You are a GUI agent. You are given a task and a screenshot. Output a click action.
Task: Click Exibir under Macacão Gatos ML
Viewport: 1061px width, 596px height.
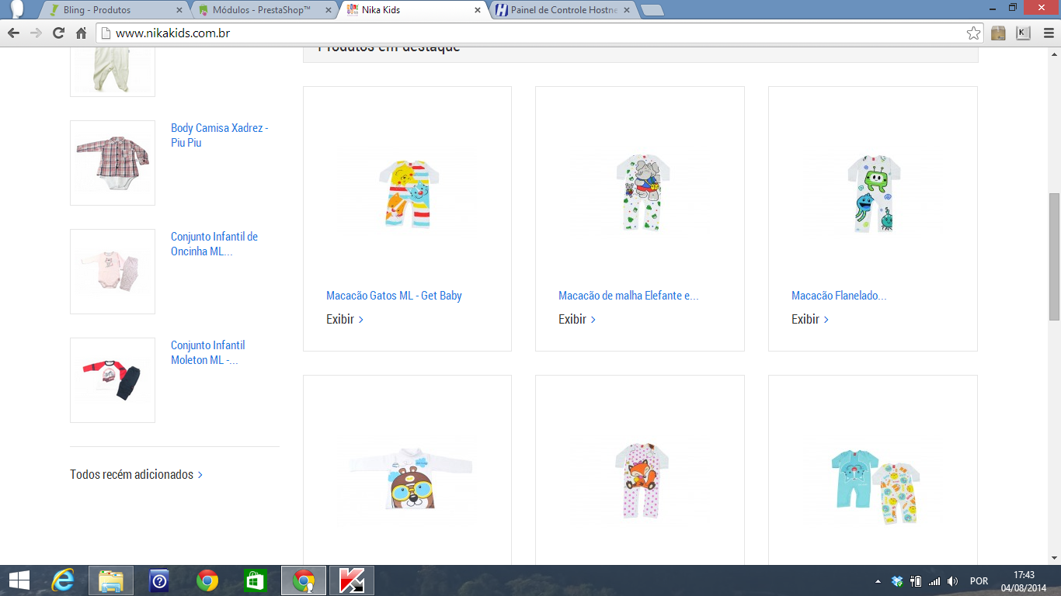click(345, 319)
